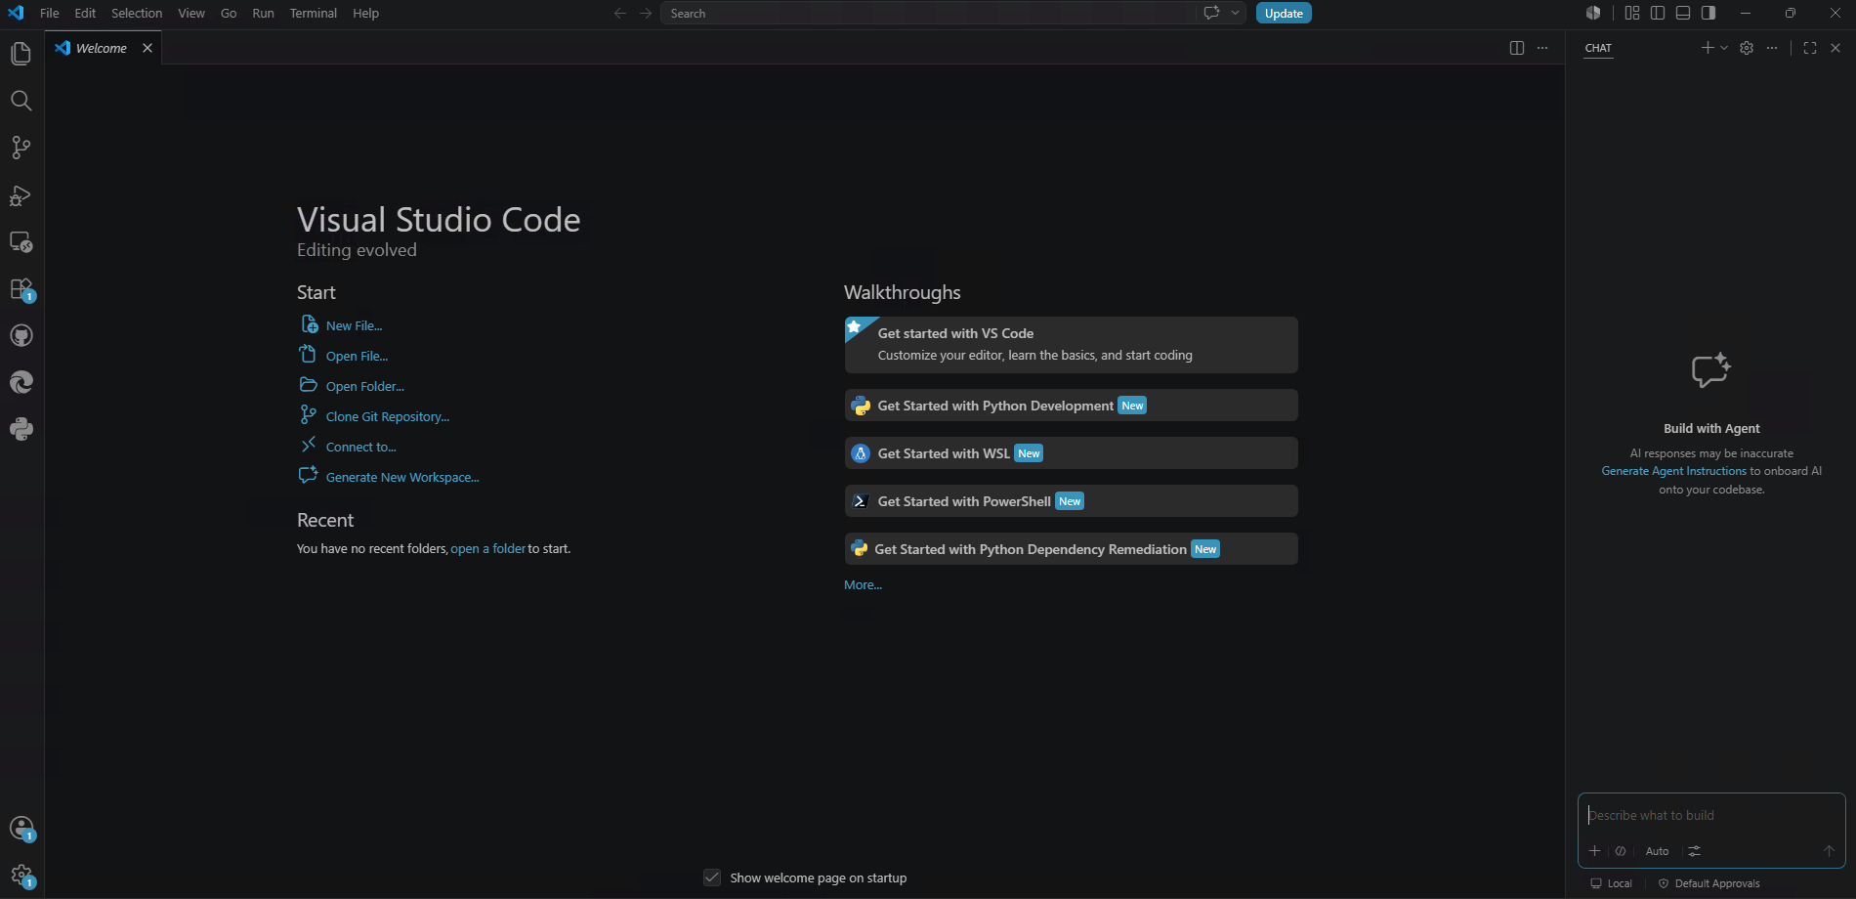Start a new chat with plus icon
Viewport: 1856px width, 899px height.
click(1708, 48)
